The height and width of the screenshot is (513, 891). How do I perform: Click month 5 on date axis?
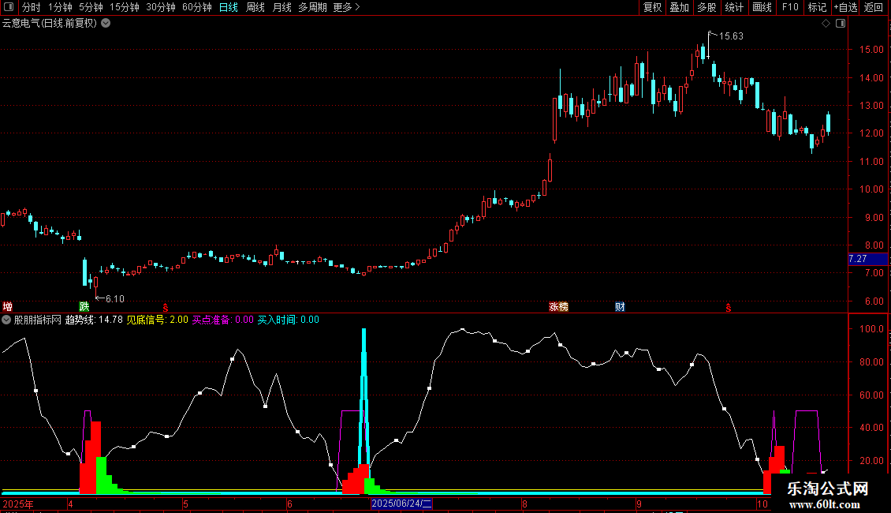coord(185,504)
